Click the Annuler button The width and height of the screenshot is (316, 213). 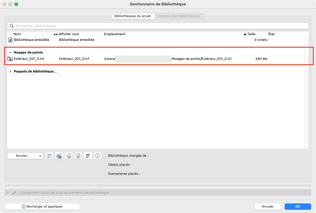click(268, 207)
